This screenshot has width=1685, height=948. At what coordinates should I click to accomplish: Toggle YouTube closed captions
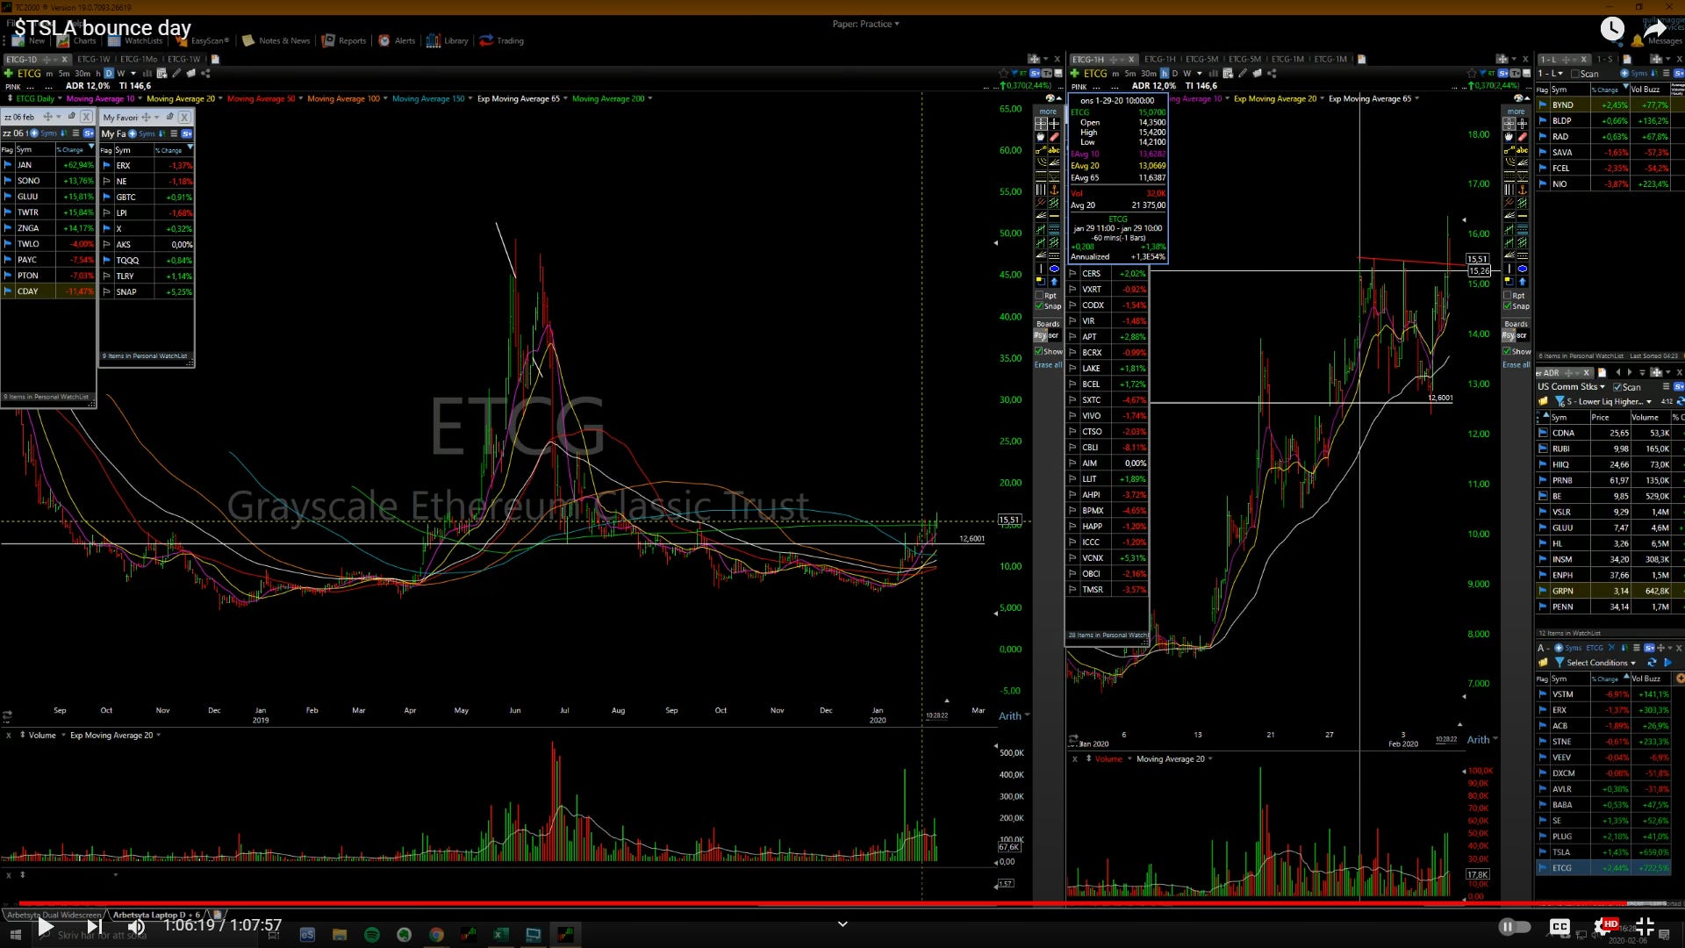tap(1560, 927)
